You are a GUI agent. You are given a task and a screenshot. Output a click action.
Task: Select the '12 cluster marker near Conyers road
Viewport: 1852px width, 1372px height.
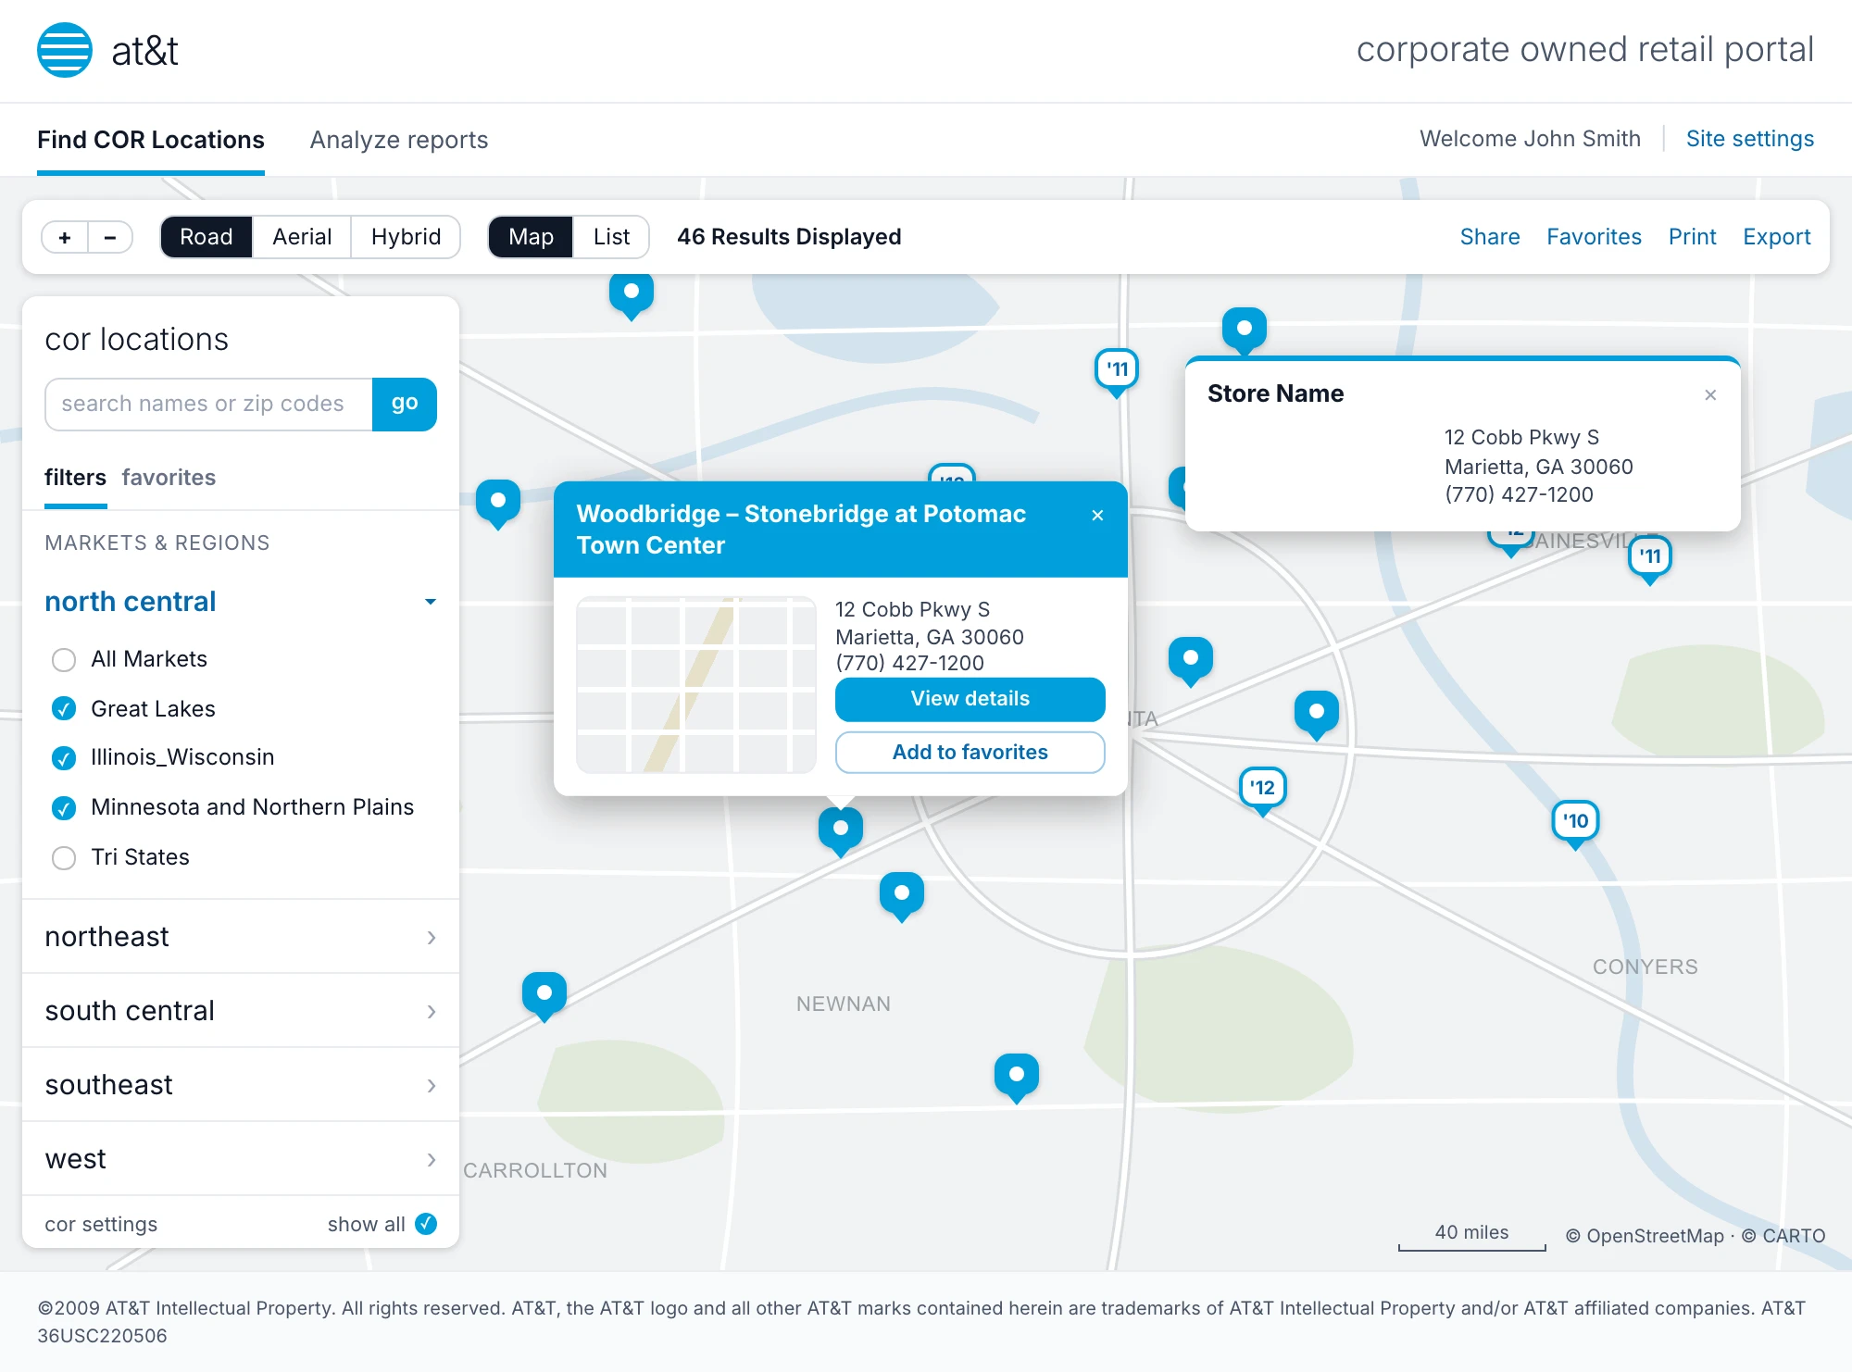pyautogui.click(x=1262, y=792)
